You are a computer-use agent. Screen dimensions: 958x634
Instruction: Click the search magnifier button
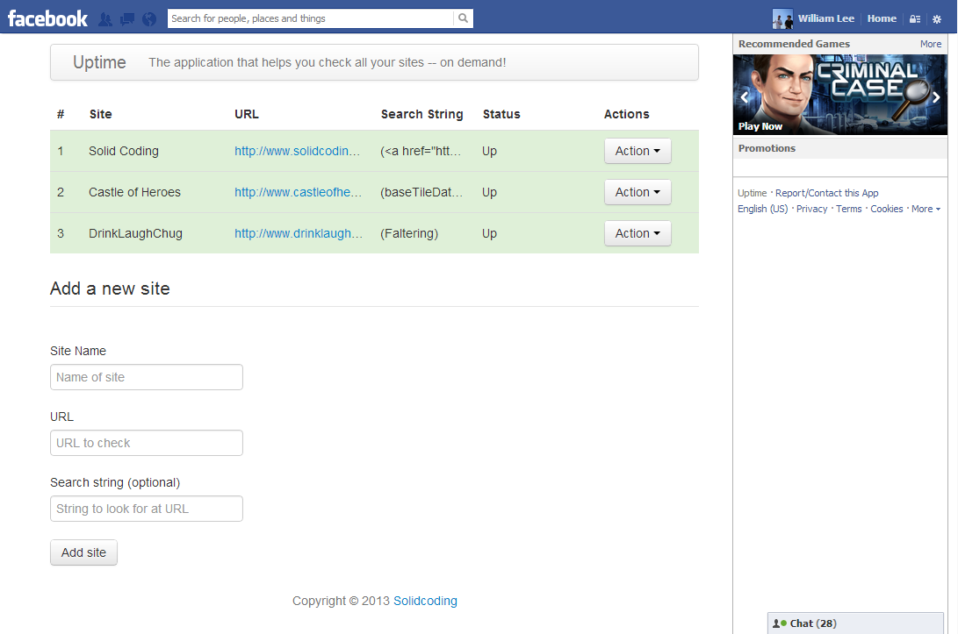point(463,18)
